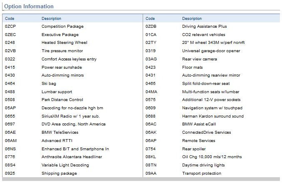The image size is (282, 183).
Task: Click Additional 12-V power sockets
Action: tap(211, 100)
